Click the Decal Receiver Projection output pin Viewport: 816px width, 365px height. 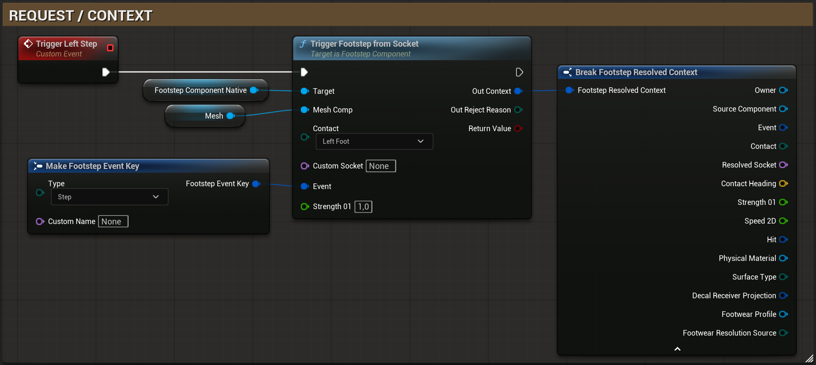click(784, 295)
